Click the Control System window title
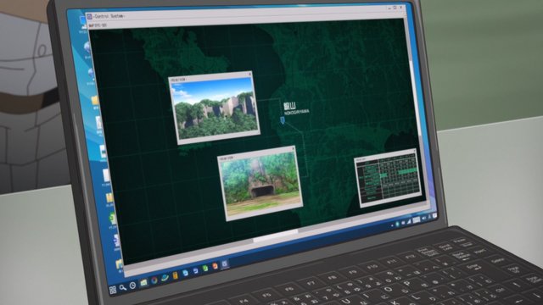This screenshot has height=305, width=543. point(109,16)
